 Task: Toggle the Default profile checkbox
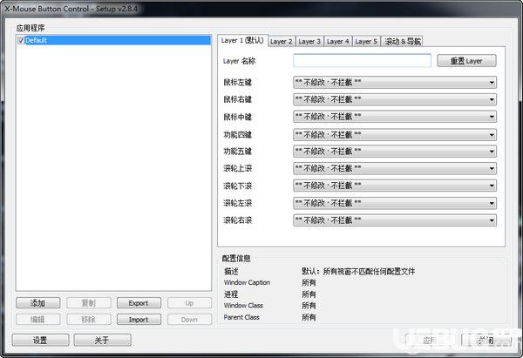(x=21, y=40)
